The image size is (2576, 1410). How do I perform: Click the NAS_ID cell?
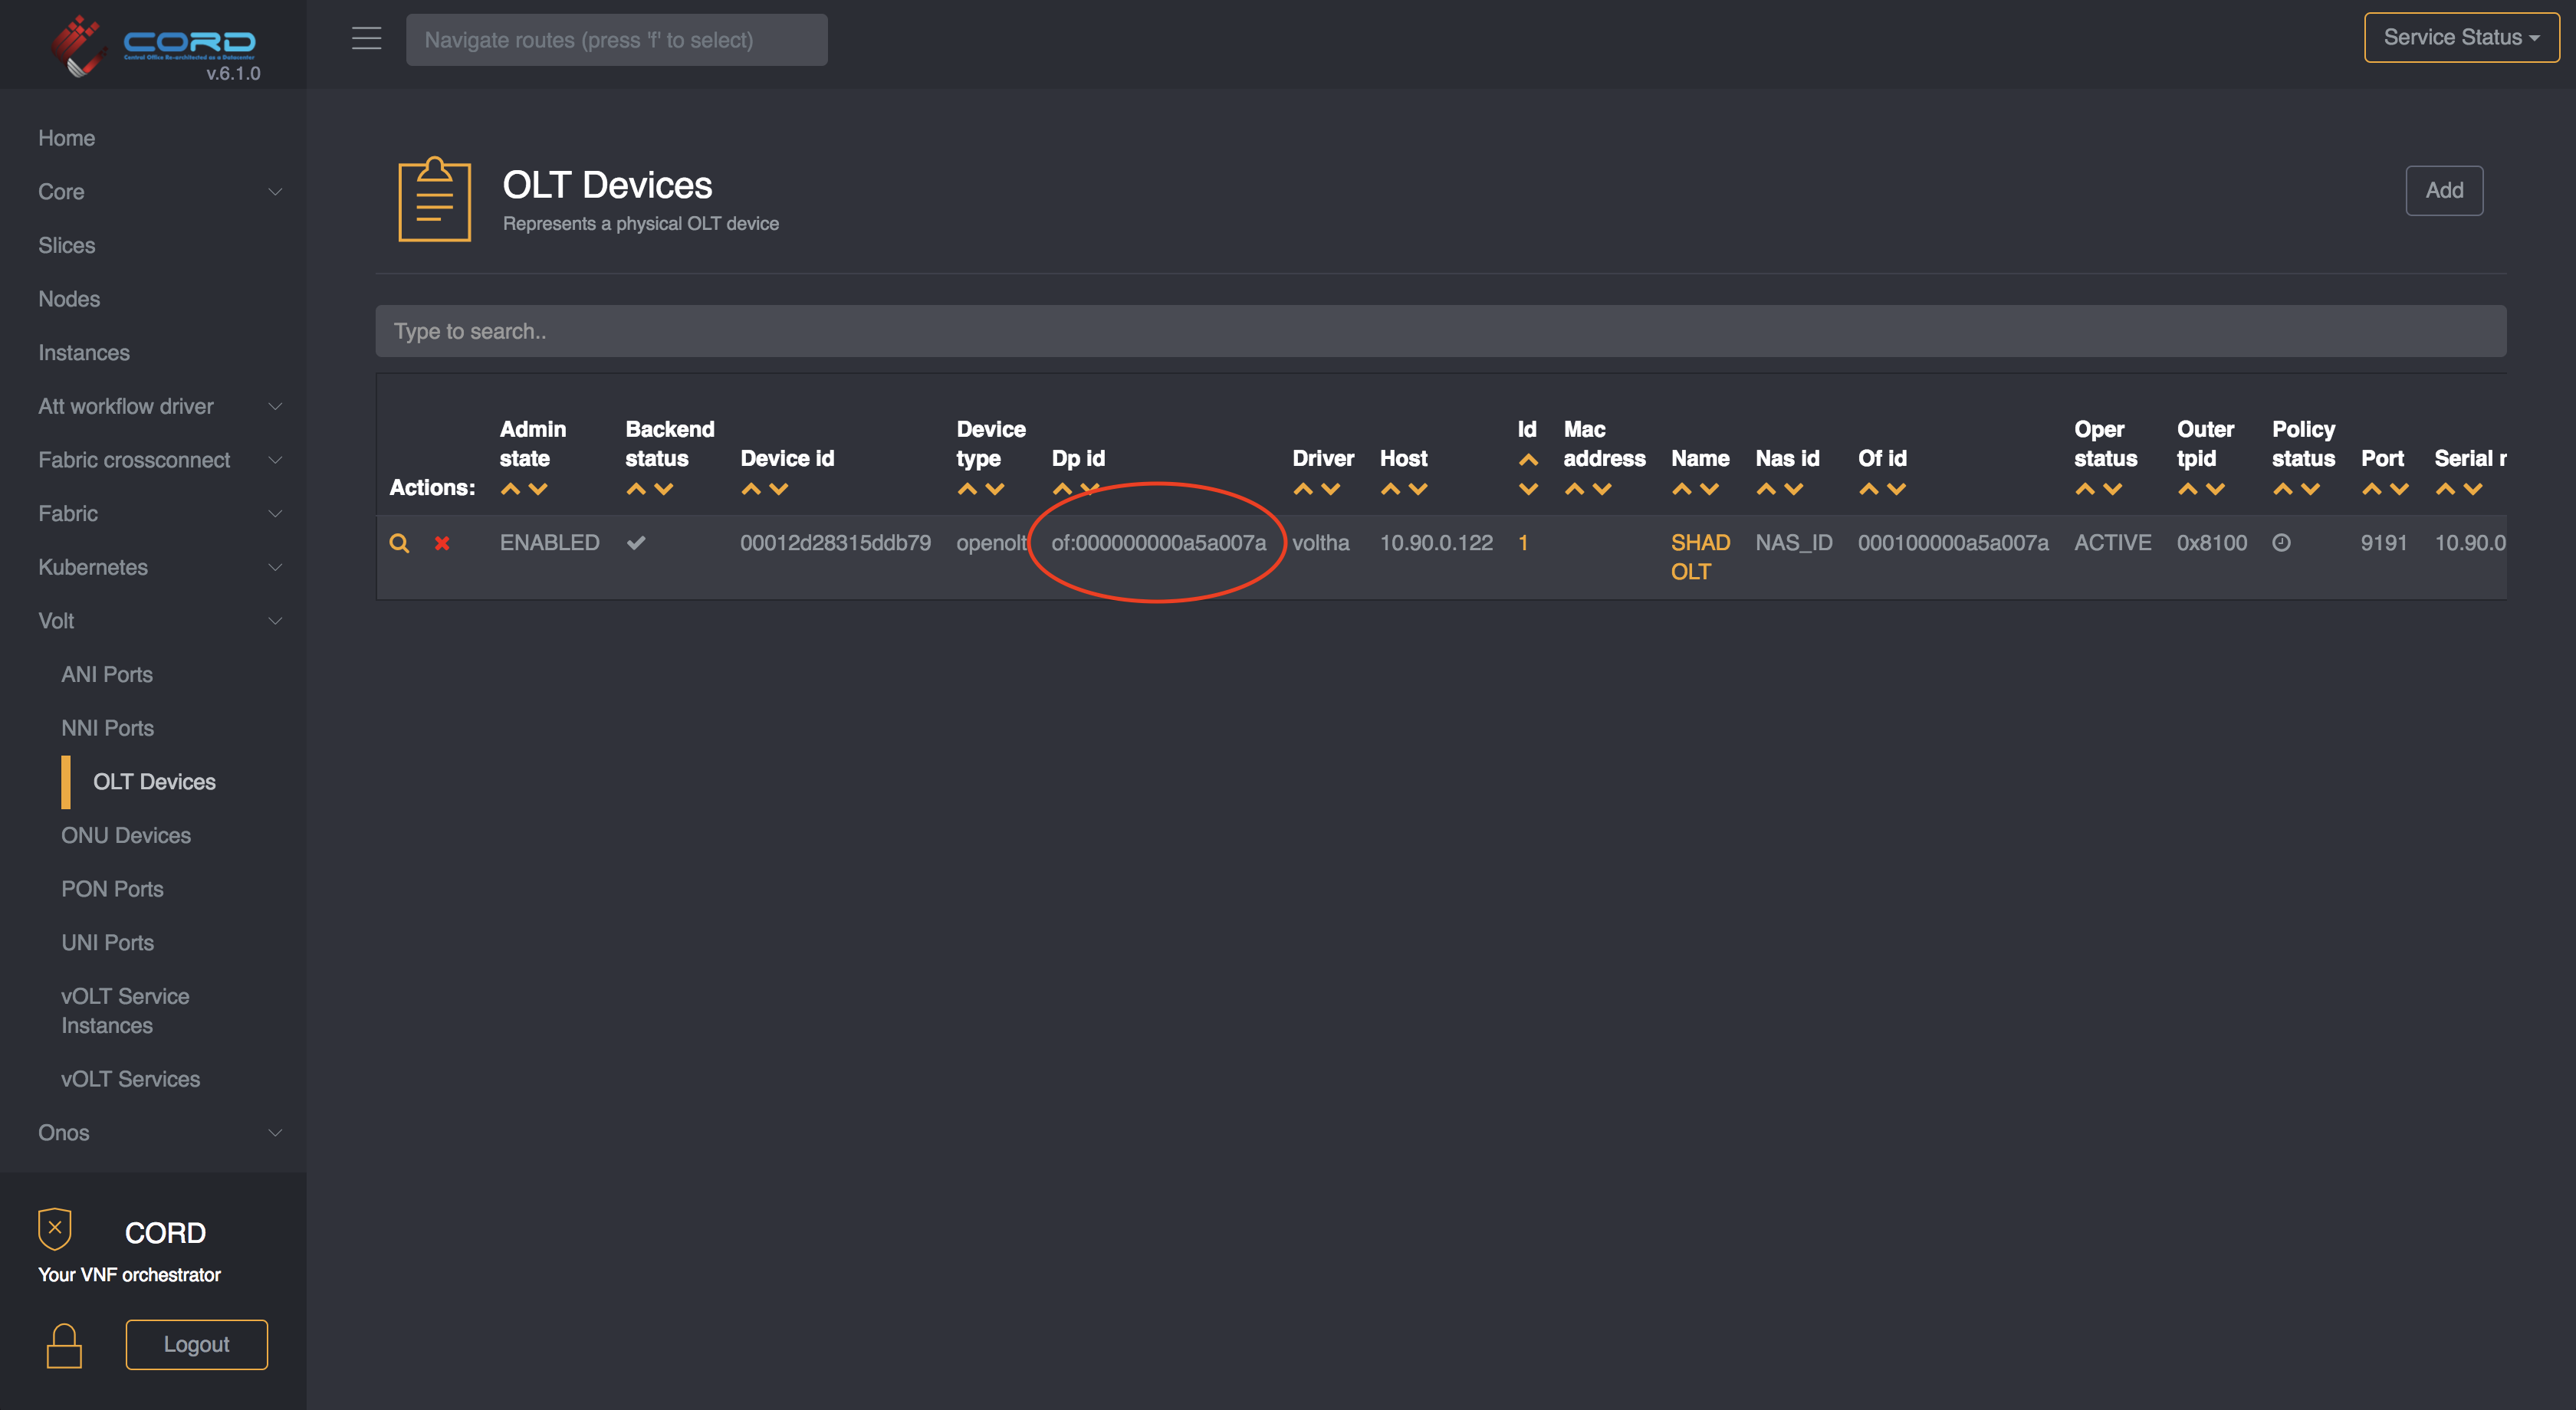(1794, 543)
